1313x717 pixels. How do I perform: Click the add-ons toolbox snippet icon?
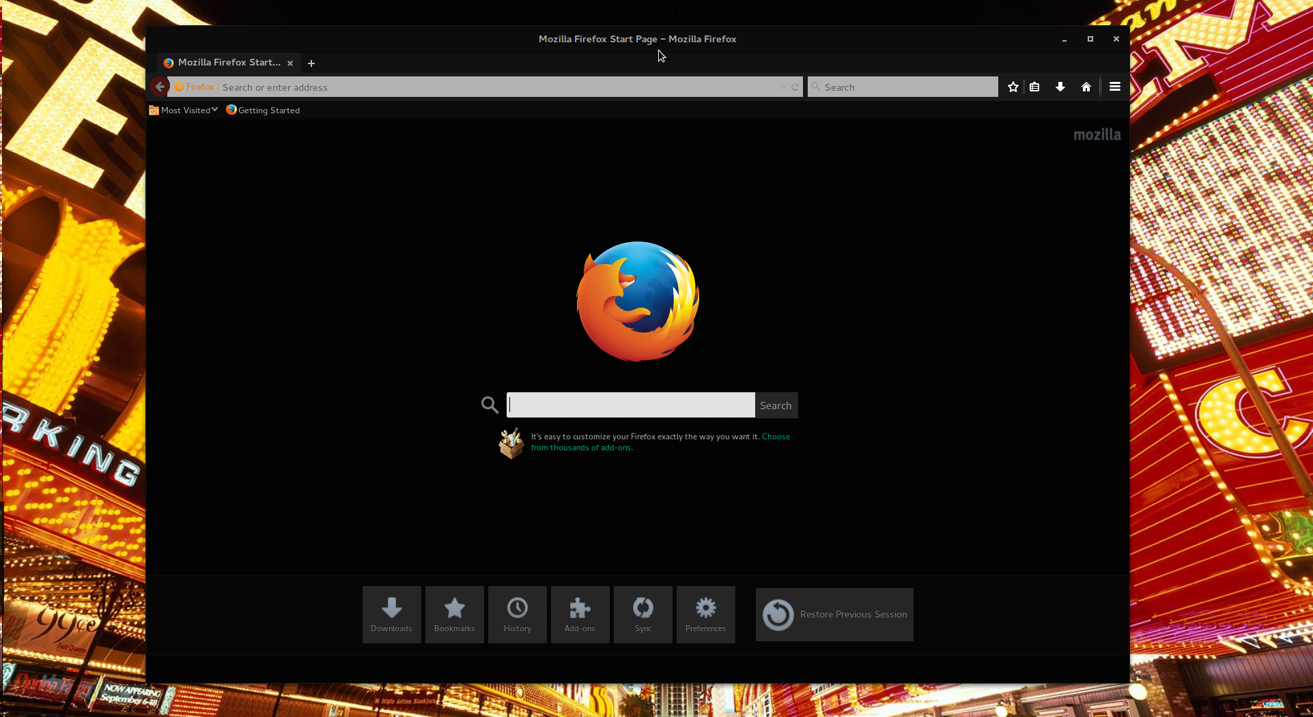(x=511, y=443)
